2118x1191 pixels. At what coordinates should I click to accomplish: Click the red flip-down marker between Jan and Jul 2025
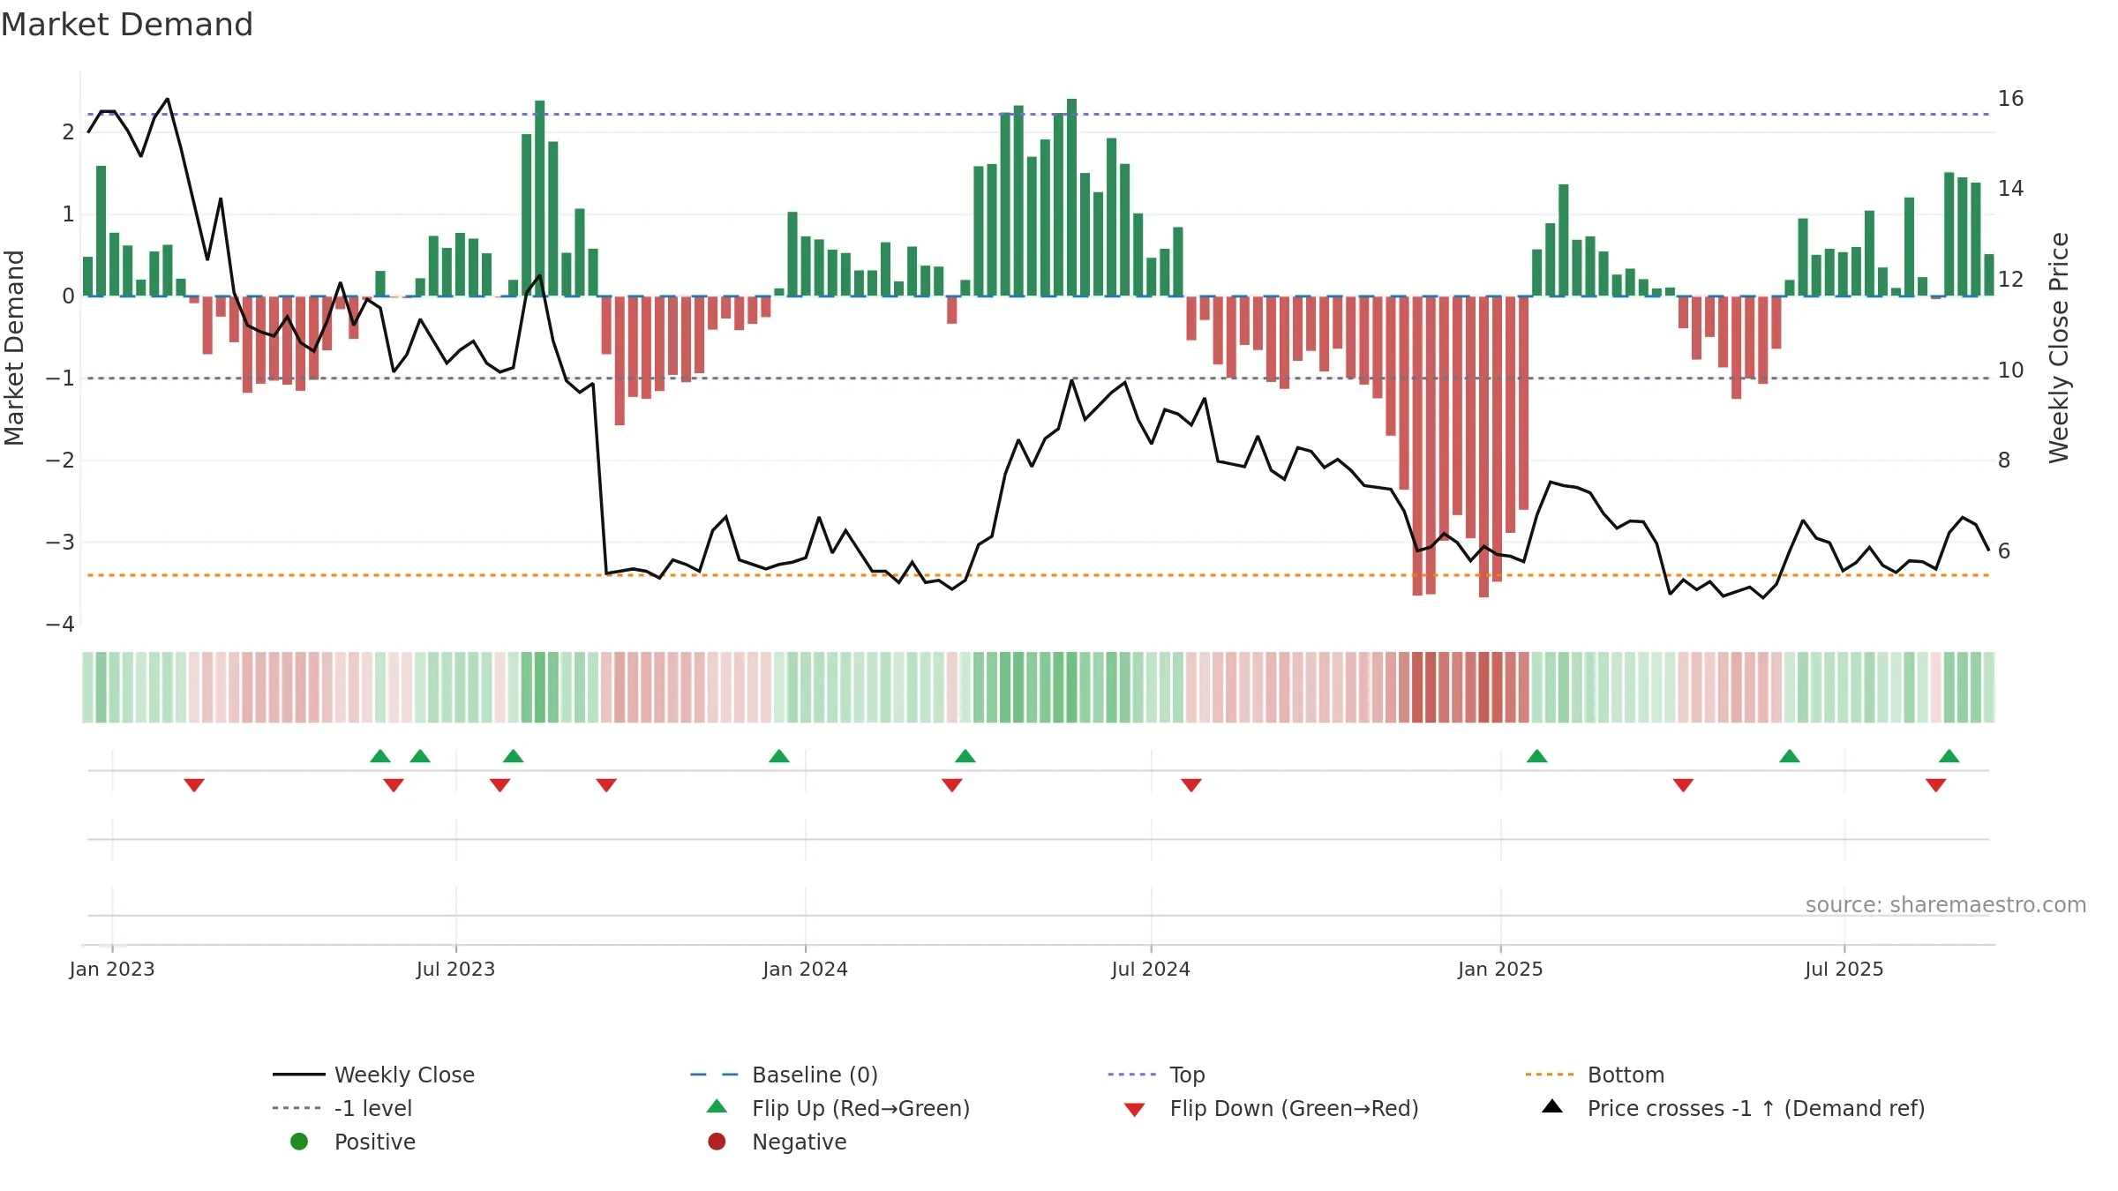[x=1683, y=785]
